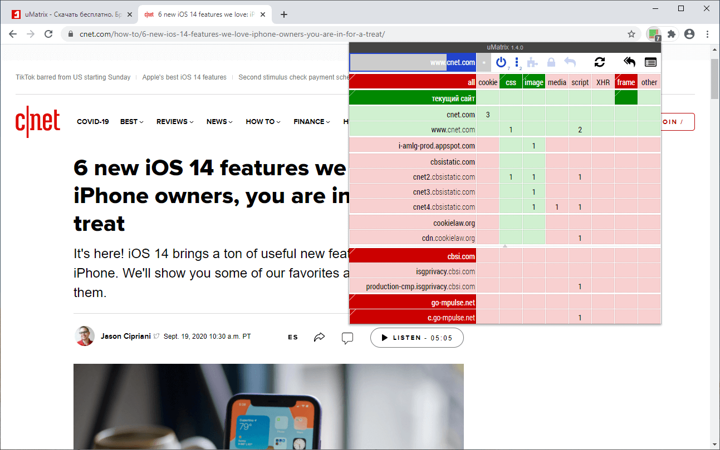The height and width of the screenshot is (450, 720).
Task: Click the cookie cell showing 3 for cnet.com
Action: pyautogui.click(x=488, y=115)
